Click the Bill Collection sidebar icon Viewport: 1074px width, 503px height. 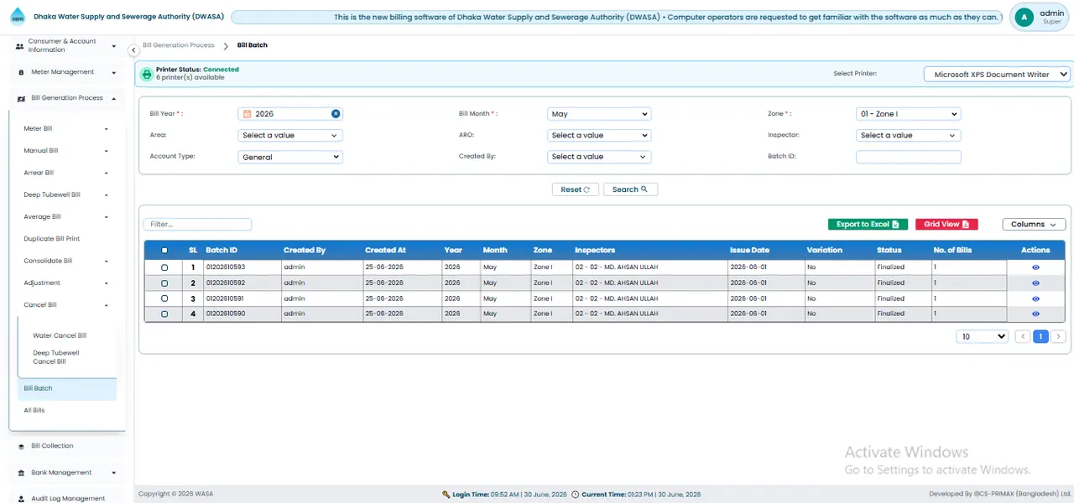coord(21,447)
